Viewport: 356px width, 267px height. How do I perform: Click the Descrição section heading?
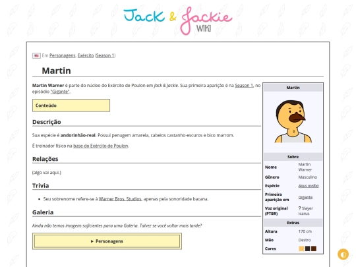click(x=47, y=122)
